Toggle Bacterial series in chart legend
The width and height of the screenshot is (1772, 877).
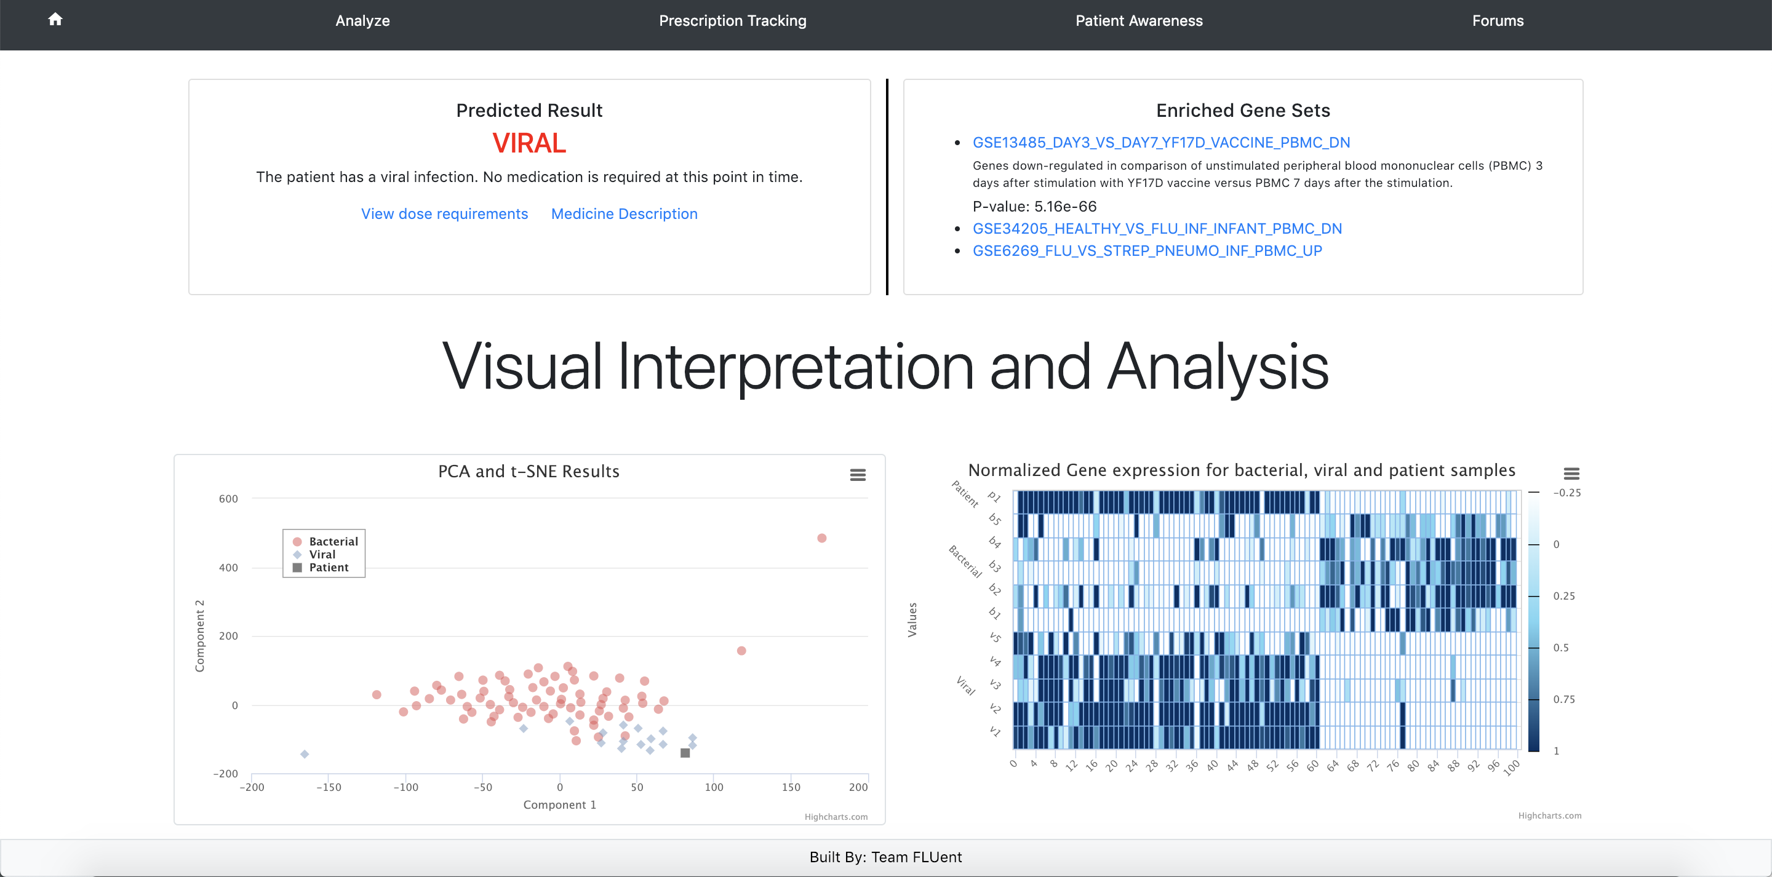(333, 542)
